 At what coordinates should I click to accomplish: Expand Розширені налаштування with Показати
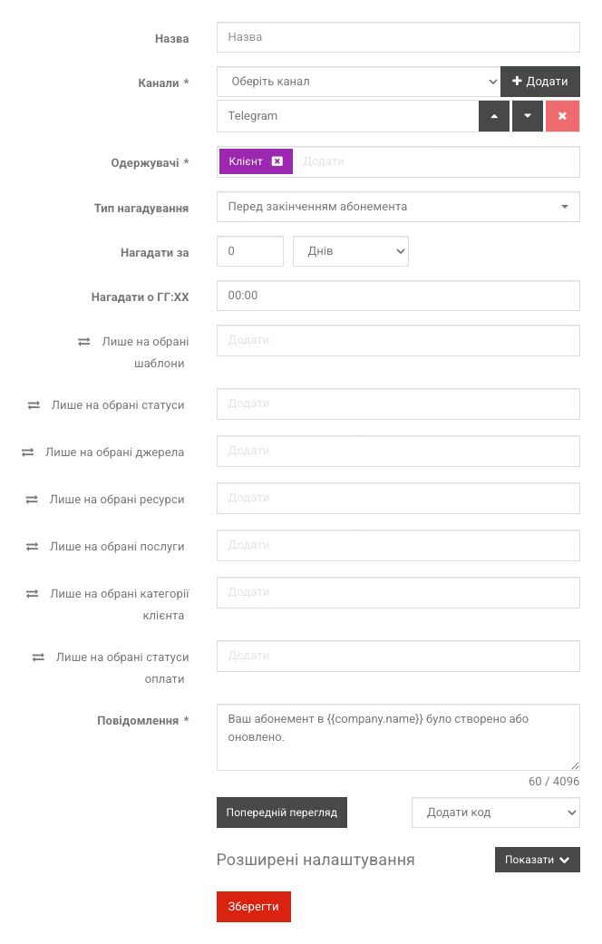pos(537,860)
